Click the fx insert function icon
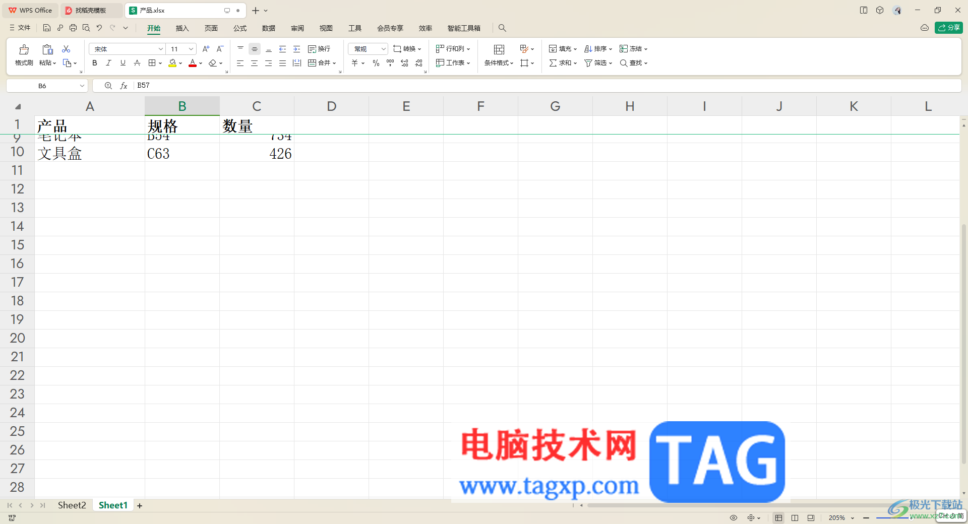Image resolution: width=968 pixels, height=524 pixels. [x=124, y=86]
